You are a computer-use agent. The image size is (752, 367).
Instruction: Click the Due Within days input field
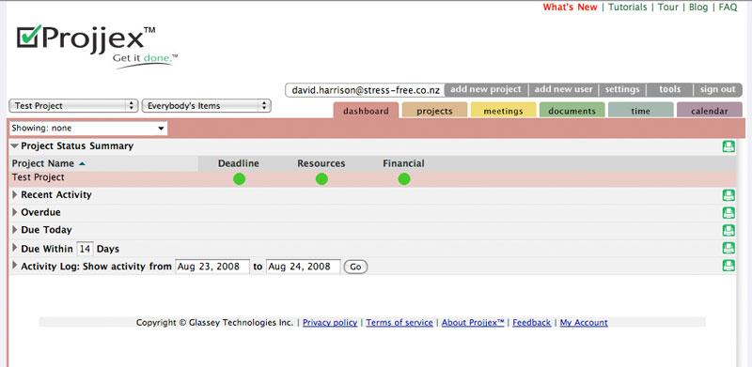pos(85,249)
